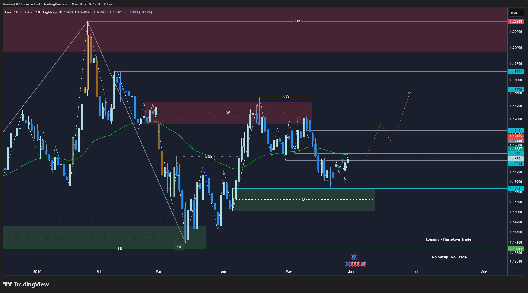Select the $$$ liquidity label
This screenshot has height=293, width=528.
pos(286,97)
